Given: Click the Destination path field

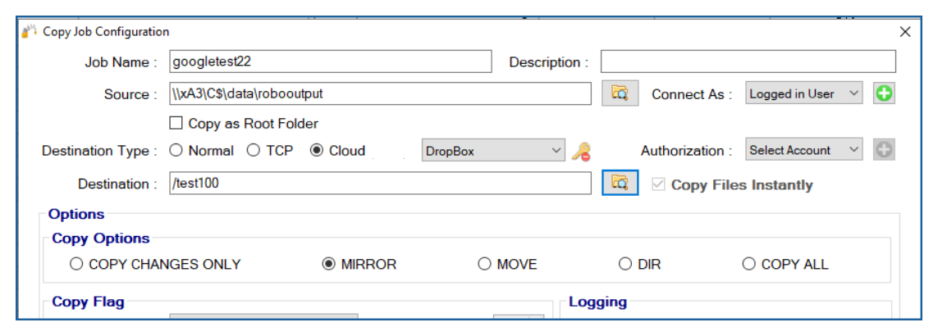Looking at the screenshot, I should (x=381, y=184).
